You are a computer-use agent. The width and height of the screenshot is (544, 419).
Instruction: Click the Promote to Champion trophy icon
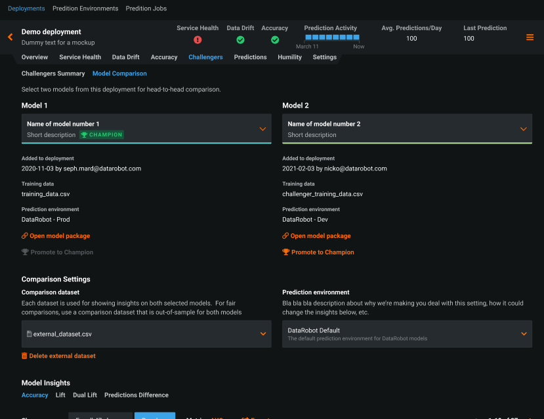tap(285, 252)
